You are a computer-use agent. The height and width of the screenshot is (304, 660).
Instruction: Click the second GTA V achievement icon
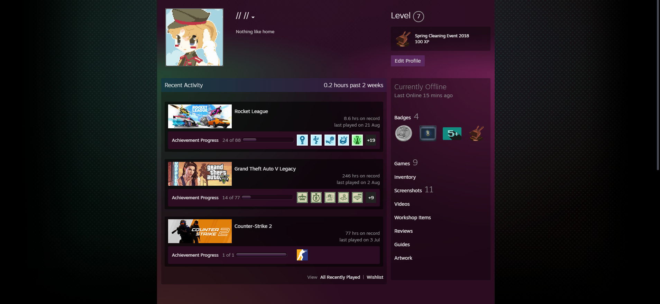pos(316,197)
